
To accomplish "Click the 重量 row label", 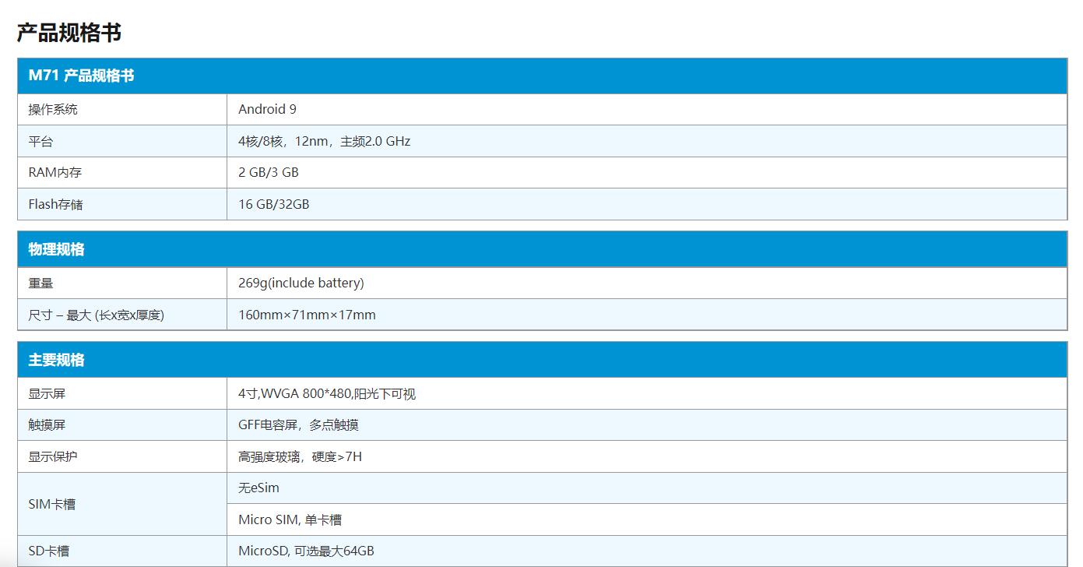I will 41,283.
